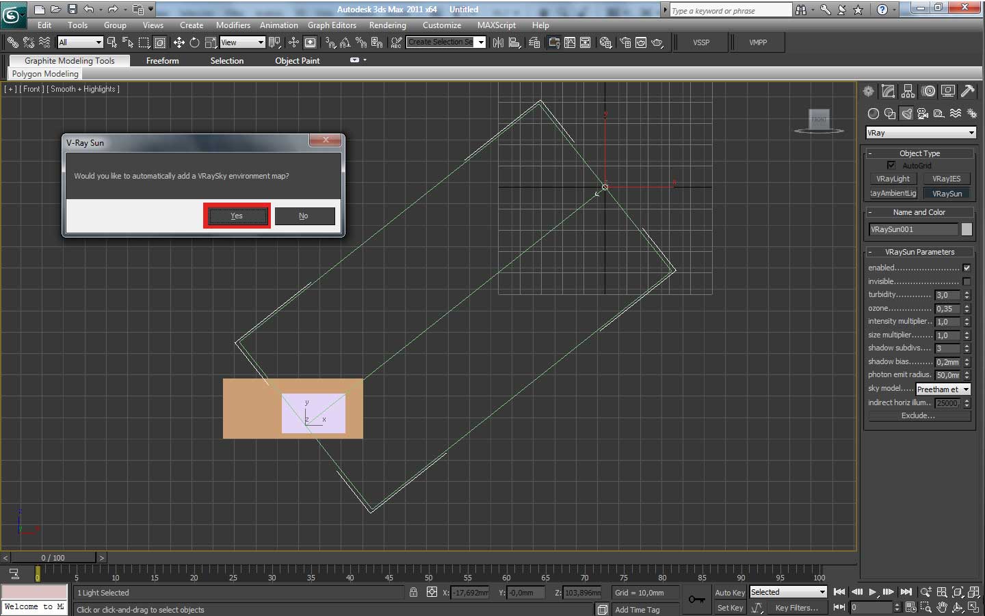Choose the Bind to Space Warp tool
Viewport: 985px width, 616px height.
tap(44, 42)
